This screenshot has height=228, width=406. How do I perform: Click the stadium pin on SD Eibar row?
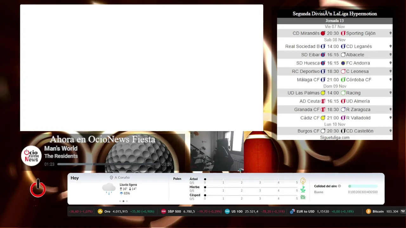(390, 54)
